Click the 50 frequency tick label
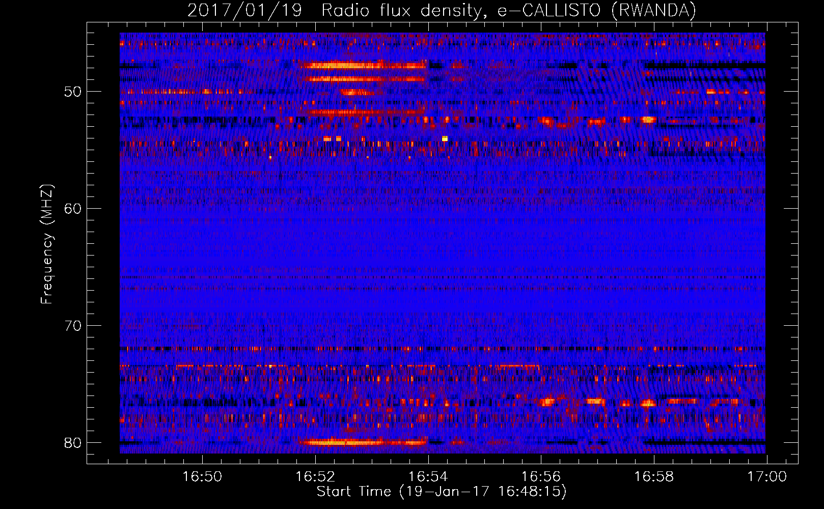Viewport: 824px width, 509px height. tap(73, 92)
